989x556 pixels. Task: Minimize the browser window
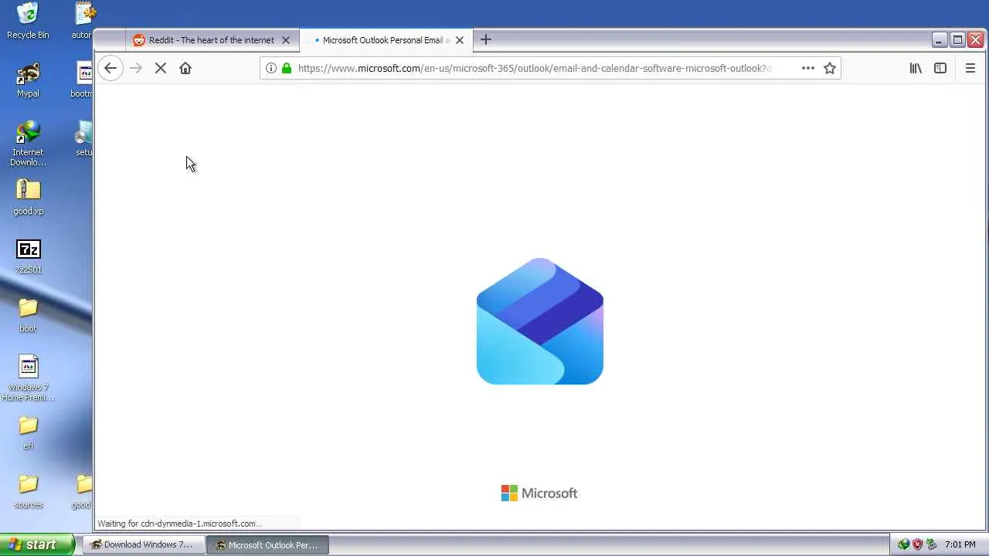point(940,40)
